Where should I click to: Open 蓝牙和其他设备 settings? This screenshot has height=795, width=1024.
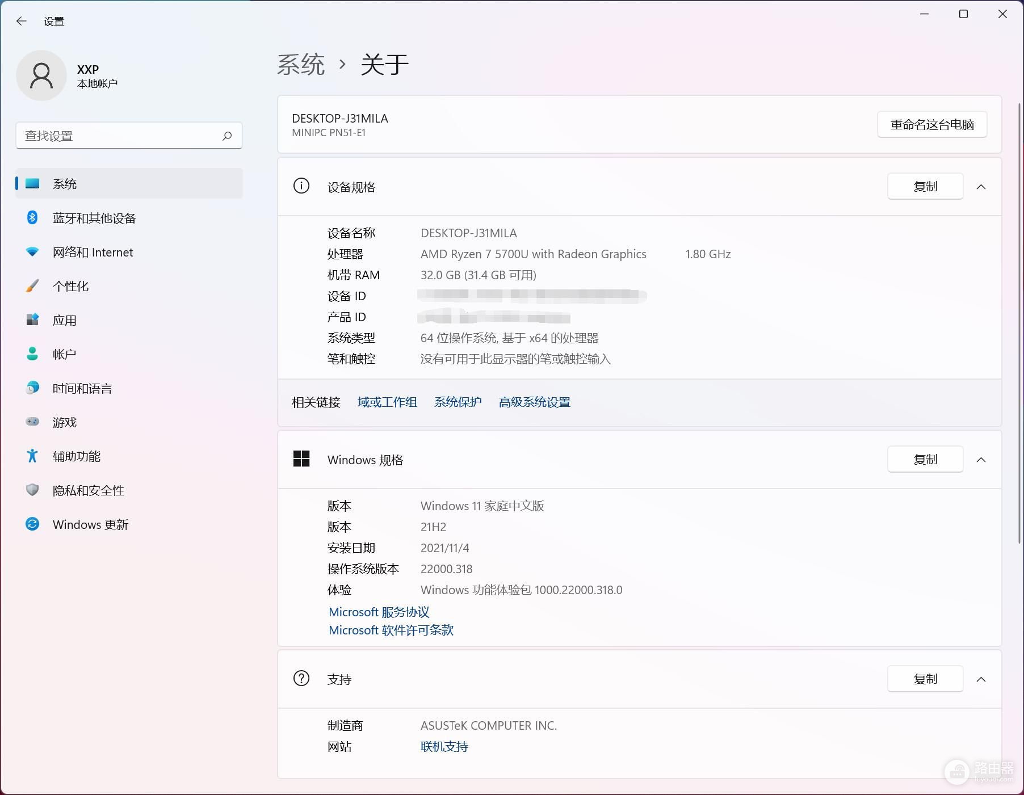point(129,218)
